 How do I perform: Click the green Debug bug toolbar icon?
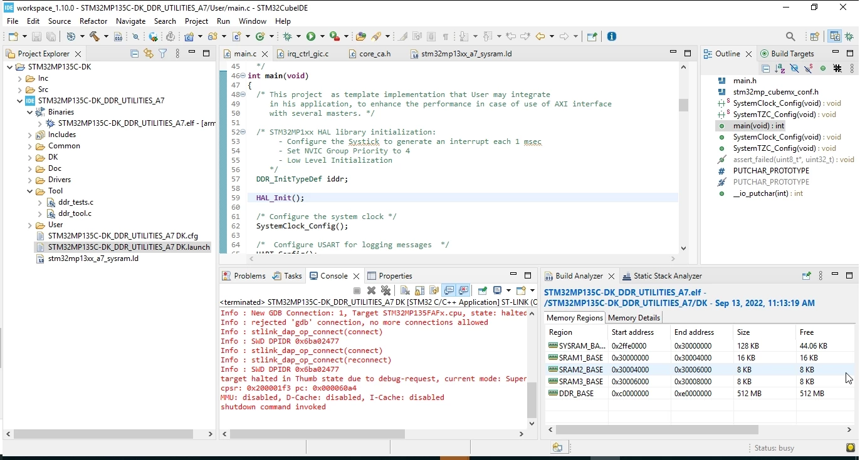pyautogui.click(x=288, y=36)
